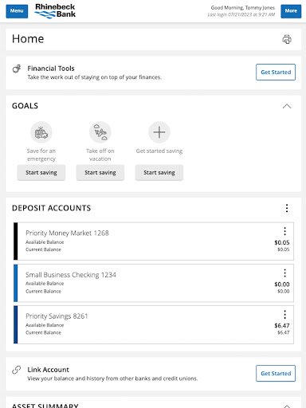Screen dimensions: 306x408
Task: Click the print icon on Home header
Action: 287,39
